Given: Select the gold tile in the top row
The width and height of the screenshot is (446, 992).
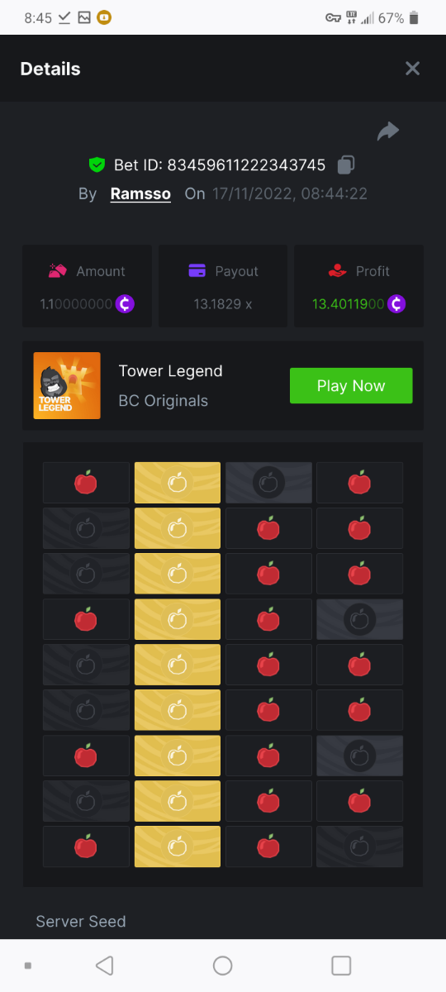Looking at the screenshot, I should 178,483.
